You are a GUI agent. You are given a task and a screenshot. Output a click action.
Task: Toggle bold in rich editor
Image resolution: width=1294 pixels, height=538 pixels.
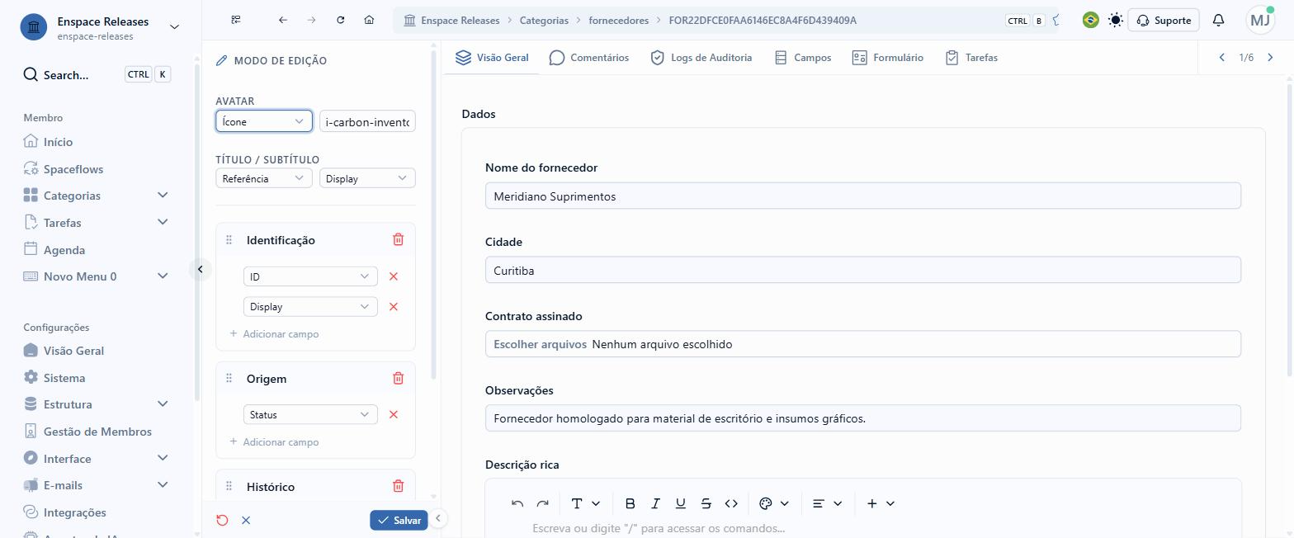click(x=630, y=503)
